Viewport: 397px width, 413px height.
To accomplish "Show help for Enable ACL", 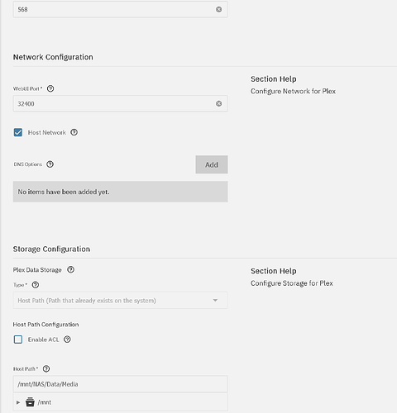I will coord(67,339).
